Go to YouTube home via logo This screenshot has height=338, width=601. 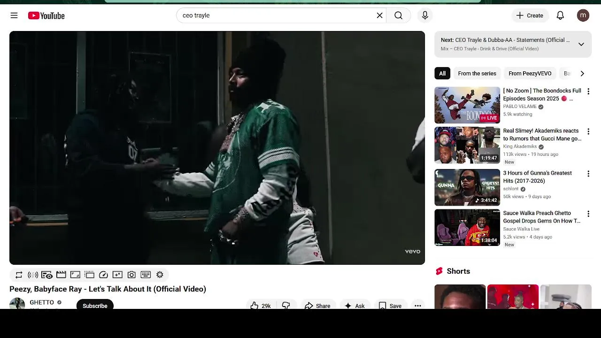tap(46, 15)
